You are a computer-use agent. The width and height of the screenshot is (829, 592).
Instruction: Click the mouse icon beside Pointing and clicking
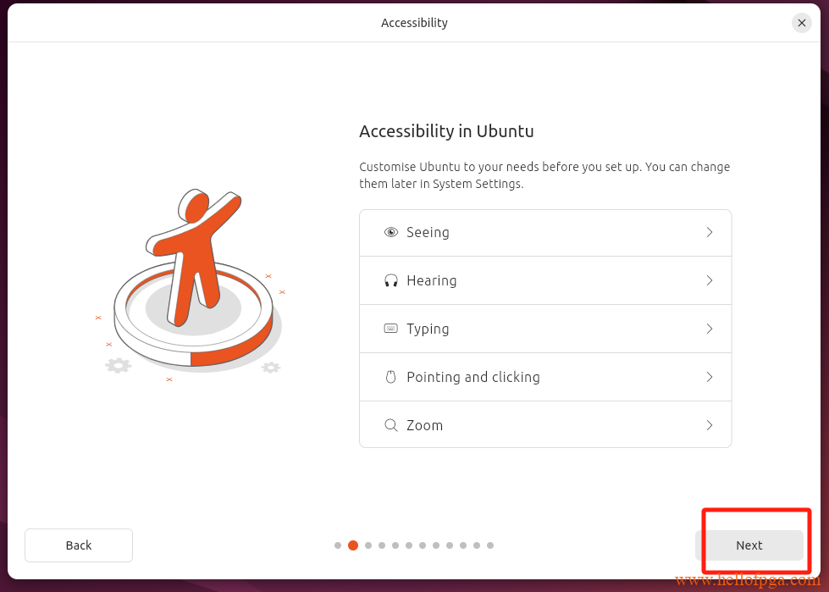(390, 377)
